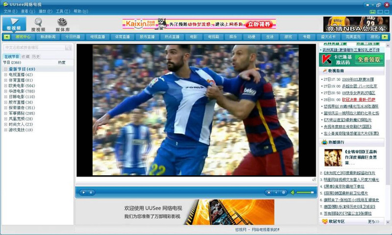Click the NBA championship ad thumbnail

[356, 24]
